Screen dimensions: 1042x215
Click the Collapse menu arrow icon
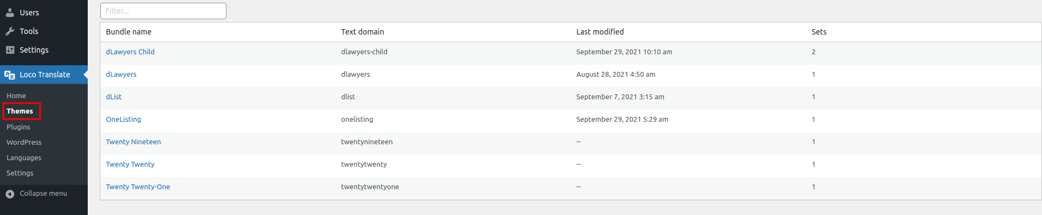click(x=10, y=194)
